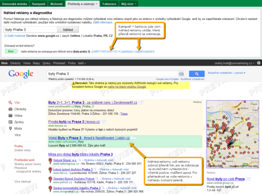Image resolution: width=262 pixels, height=194 pixels.
Task: Open the Lidové bytové družstvo Praha 3 listing
Action: coord(73,169)
